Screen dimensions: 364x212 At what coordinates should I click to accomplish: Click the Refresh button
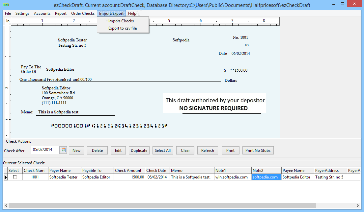tap(208, 150)
